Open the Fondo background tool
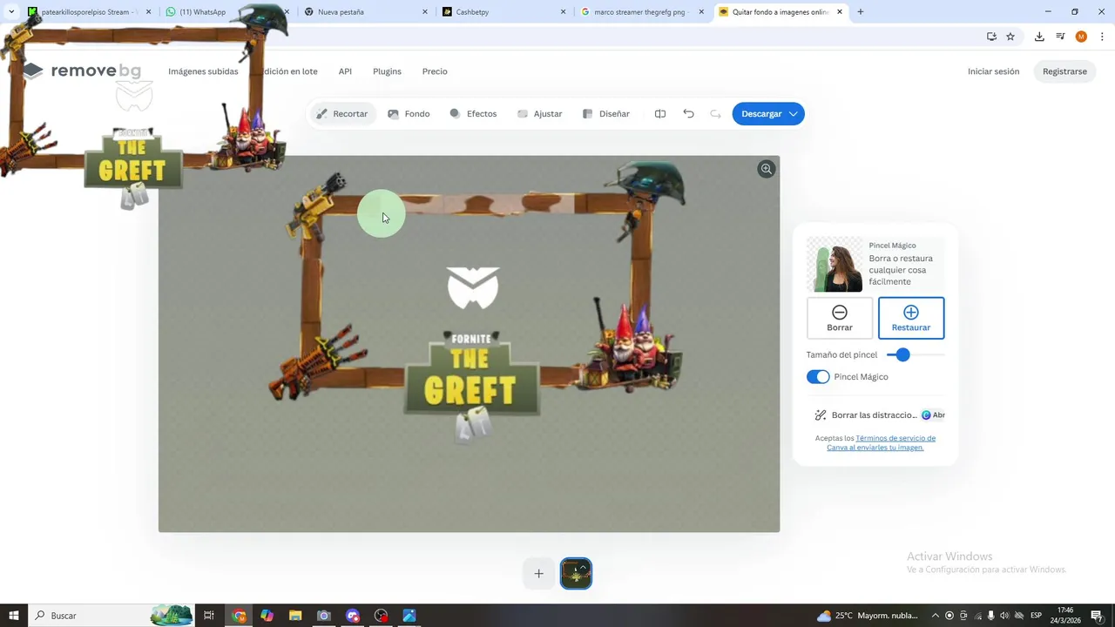This screenshot has height=627, width=1115. coord(409,114)
